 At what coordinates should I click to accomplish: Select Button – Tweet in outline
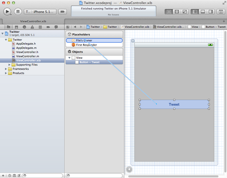pos(94,62)
